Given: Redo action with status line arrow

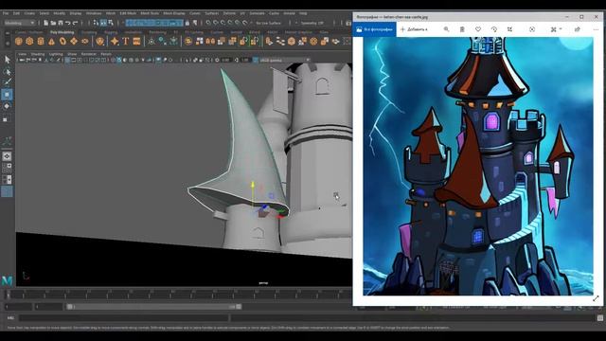Looking at the screenshot, I should [x=76, y=23].
